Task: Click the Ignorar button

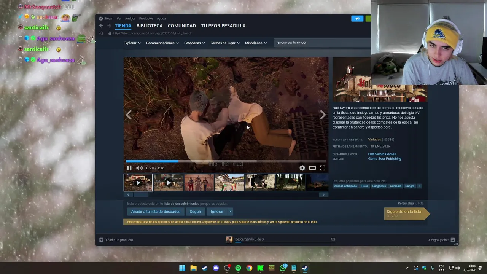Action: click(x=217, y=212)
